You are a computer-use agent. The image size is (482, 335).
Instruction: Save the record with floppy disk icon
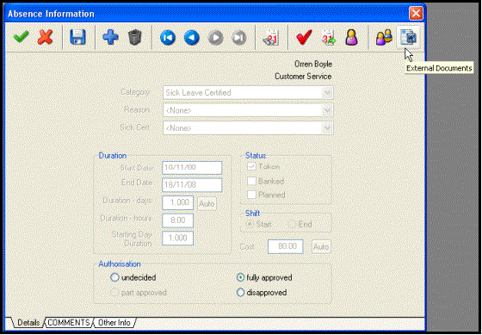point(77,37)
